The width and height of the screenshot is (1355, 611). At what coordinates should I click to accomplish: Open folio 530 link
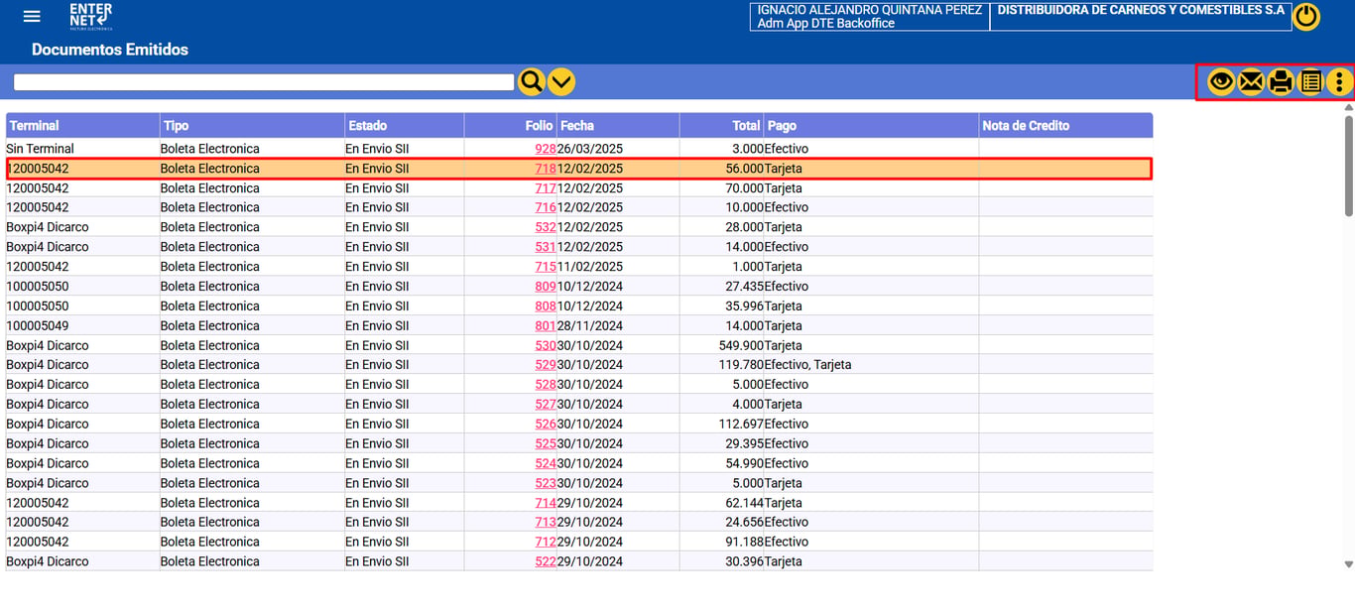[x=546, y=345]
